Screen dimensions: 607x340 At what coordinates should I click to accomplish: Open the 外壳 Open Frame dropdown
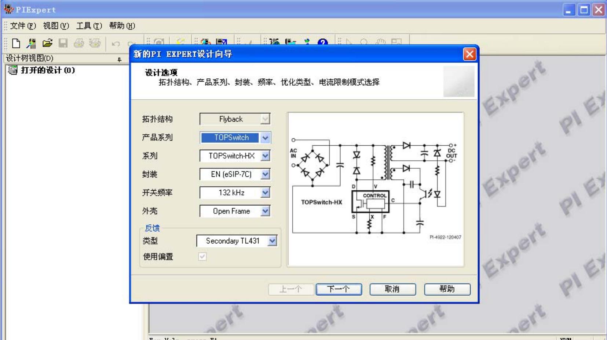265,211
